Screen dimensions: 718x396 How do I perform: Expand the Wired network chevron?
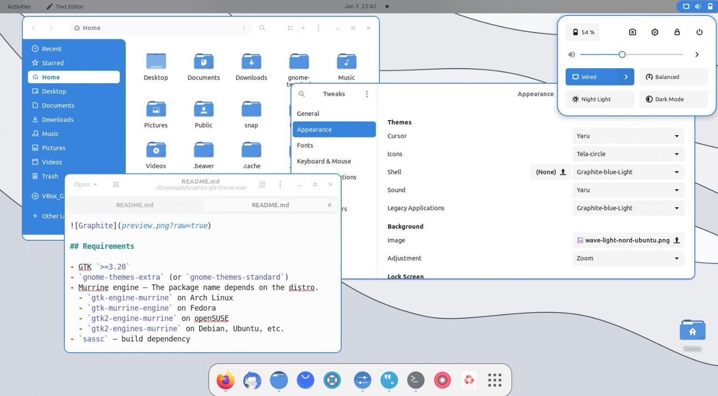[626, 77]
